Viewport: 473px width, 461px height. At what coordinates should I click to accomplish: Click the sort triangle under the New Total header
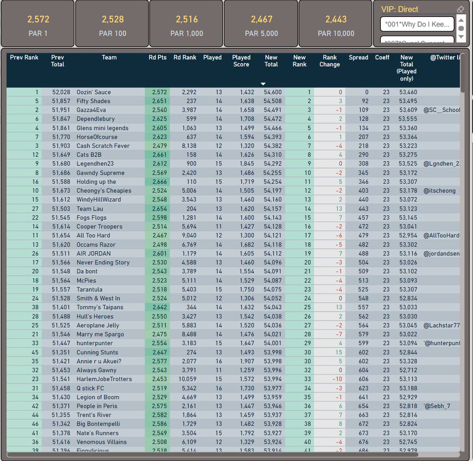click(263, 84)
